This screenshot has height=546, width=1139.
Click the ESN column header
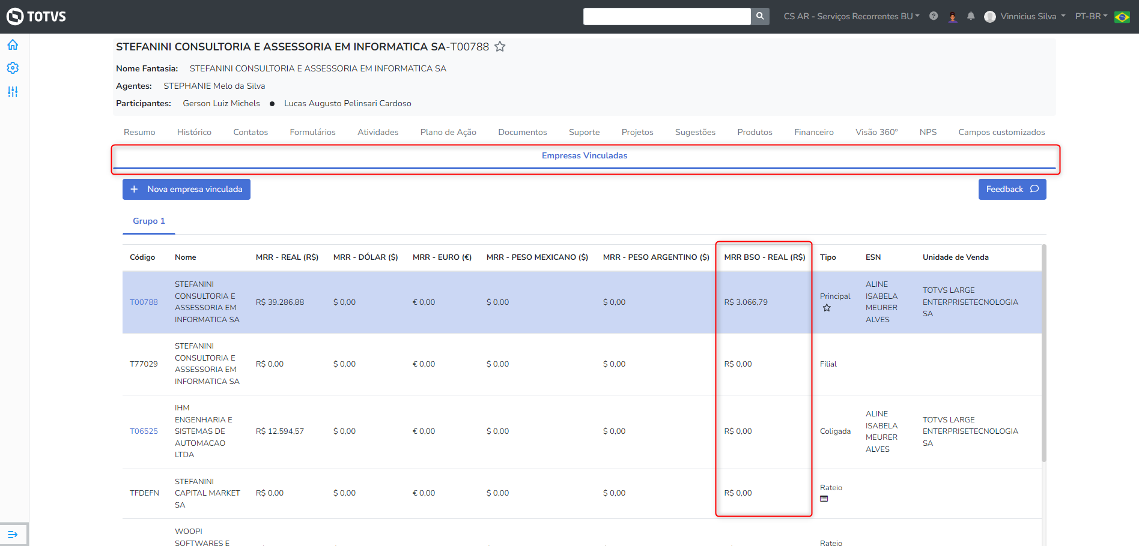tap(873, 257)
